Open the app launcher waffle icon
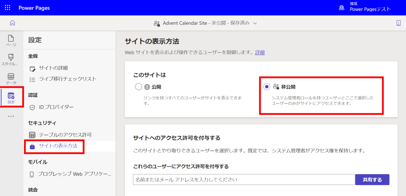 coord(7,8)
